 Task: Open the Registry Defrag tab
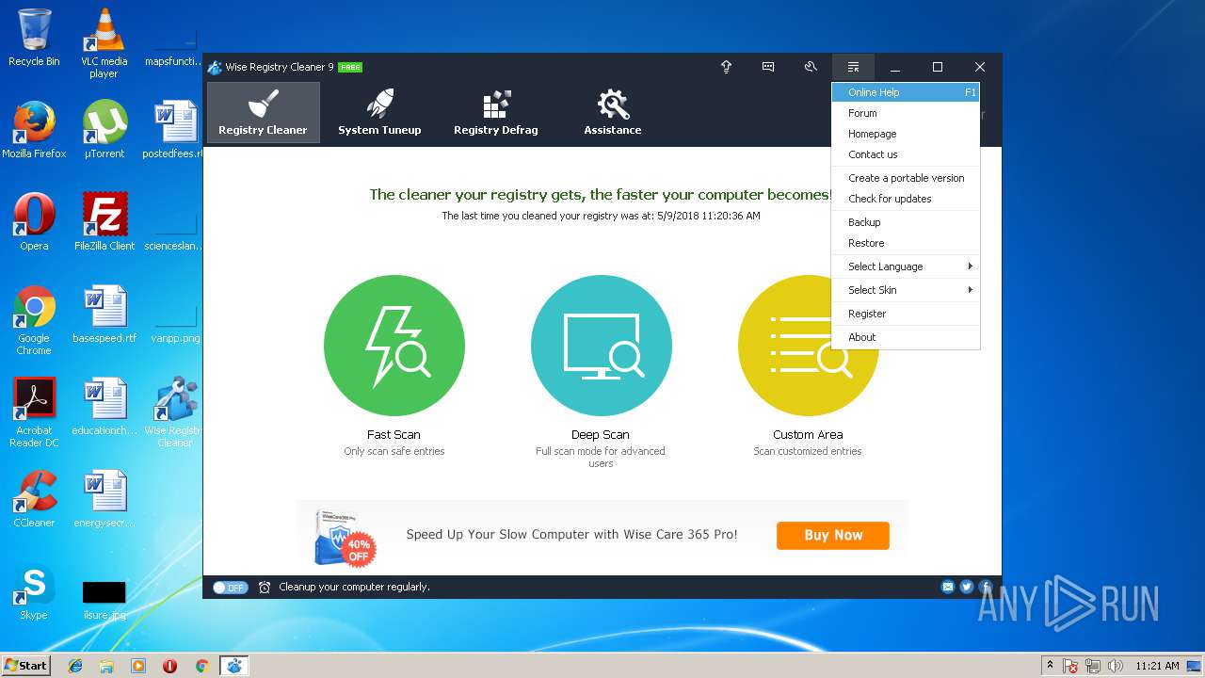click(496, 112)
